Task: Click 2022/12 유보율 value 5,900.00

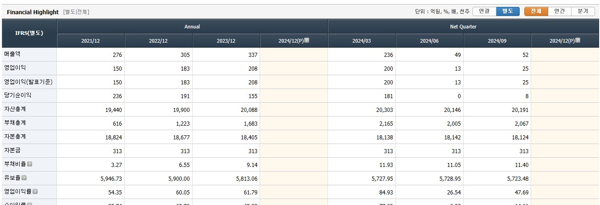Action: [179, 179]
